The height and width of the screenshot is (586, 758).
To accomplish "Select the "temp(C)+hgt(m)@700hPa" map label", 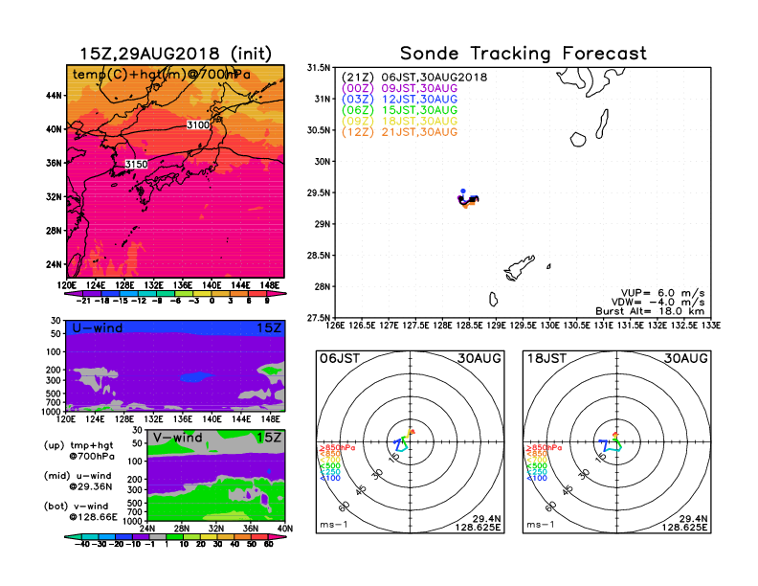I will [162, 75].
